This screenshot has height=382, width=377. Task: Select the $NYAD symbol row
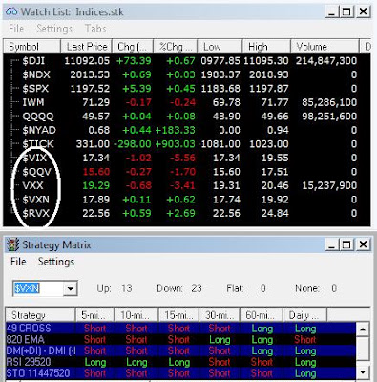(187, 130)
